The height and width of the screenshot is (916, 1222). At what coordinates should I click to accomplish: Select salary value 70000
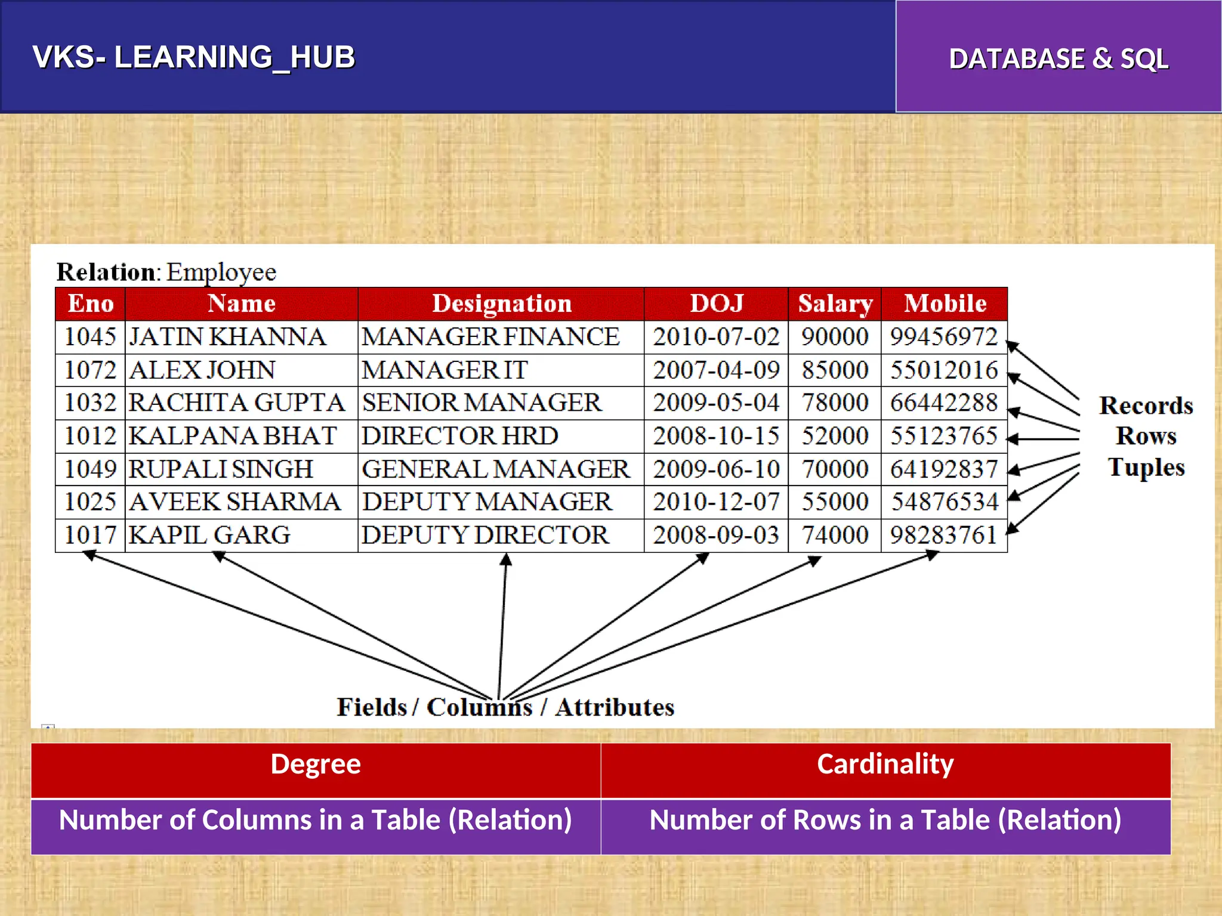tap(835, 469)
